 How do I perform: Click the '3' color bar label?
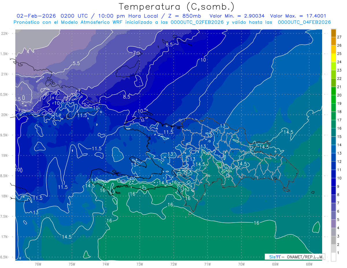coord(339,236)
